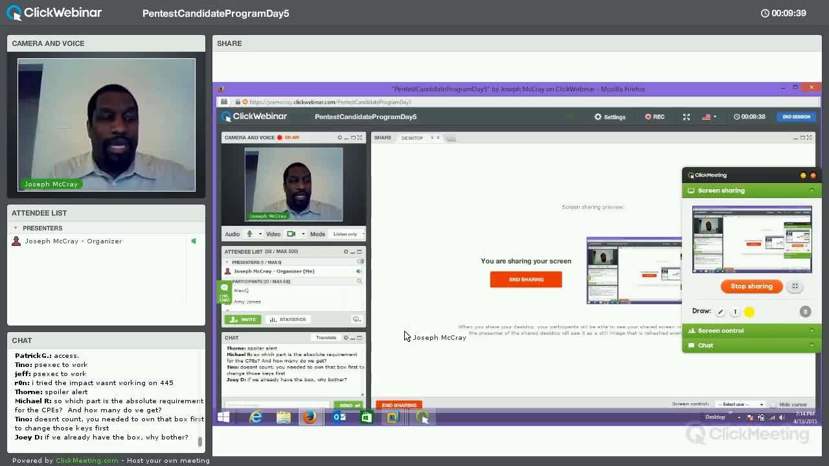Screen dimensions: 829x466
Task: Search participants with the magnifier icon
Action: click(x=359, y=281)
